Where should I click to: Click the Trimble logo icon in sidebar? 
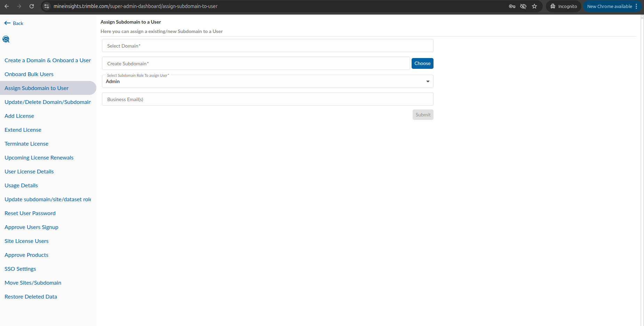pos(6,39)
